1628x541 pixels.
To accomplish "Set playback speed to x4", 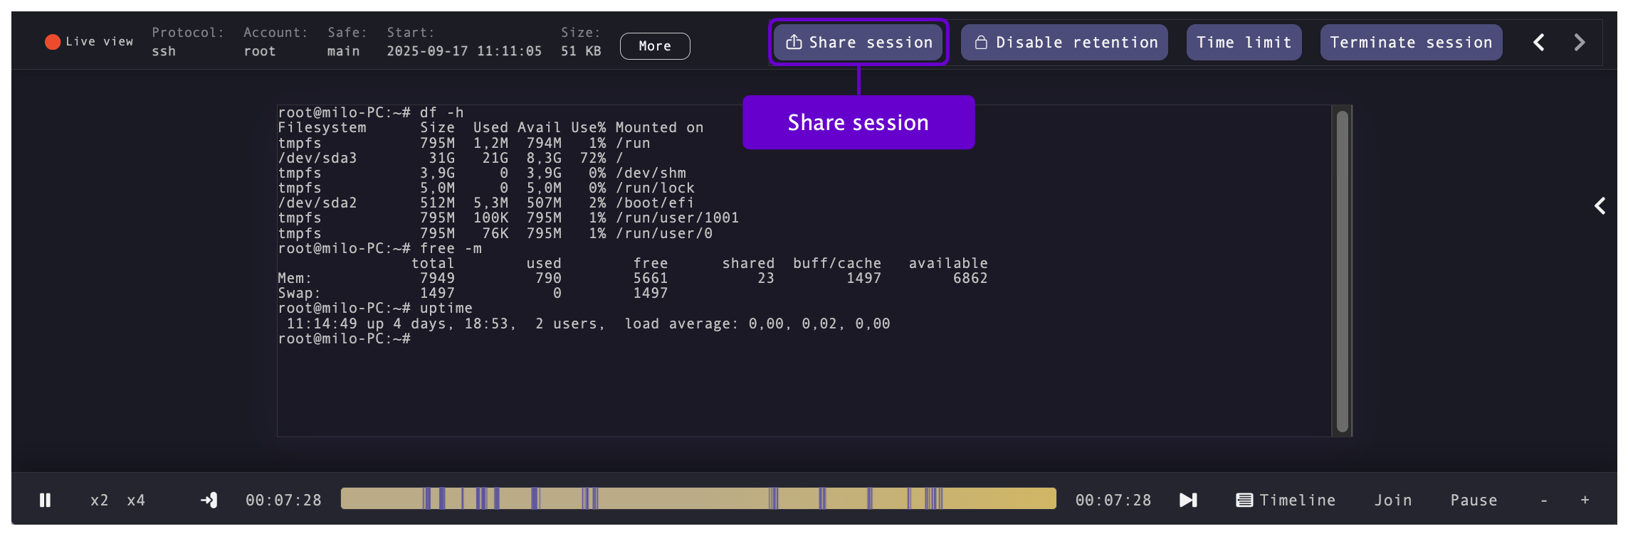I will click(x=136, y=500).
